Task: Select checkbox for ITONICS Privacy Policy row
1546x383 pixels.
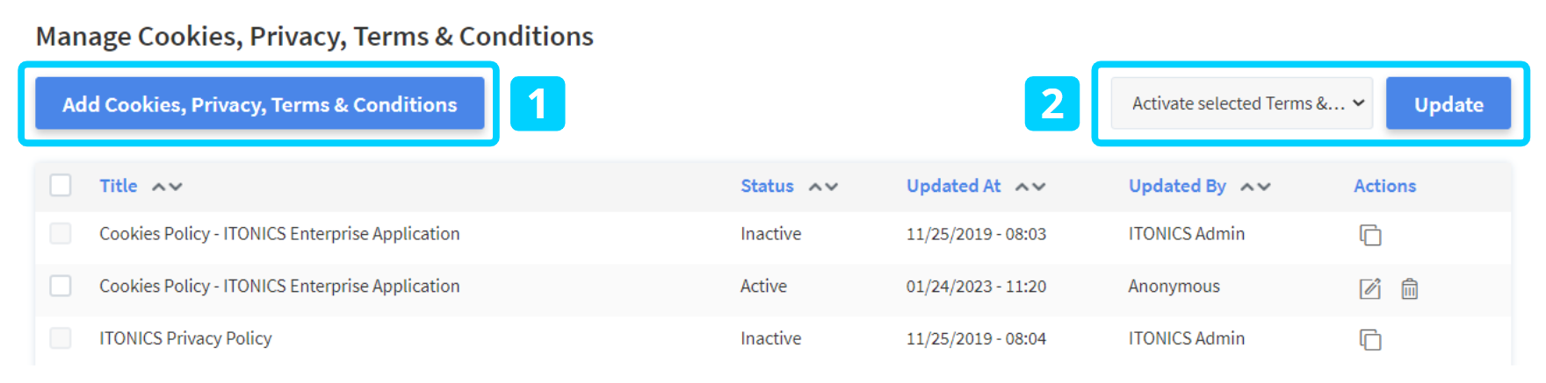Action: click(61, 338)
